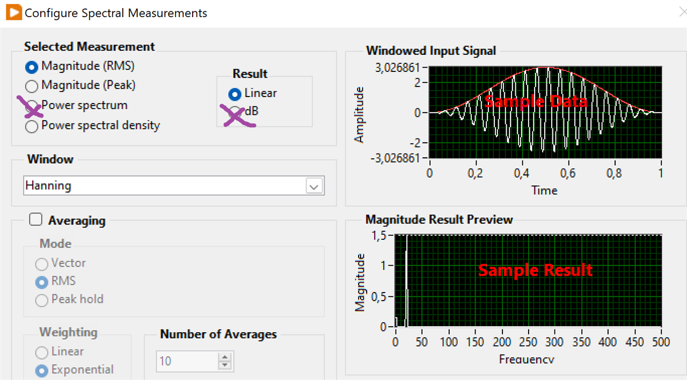Enable the Averaging checkbox
The image size is (687, 380).
point(35,220)
